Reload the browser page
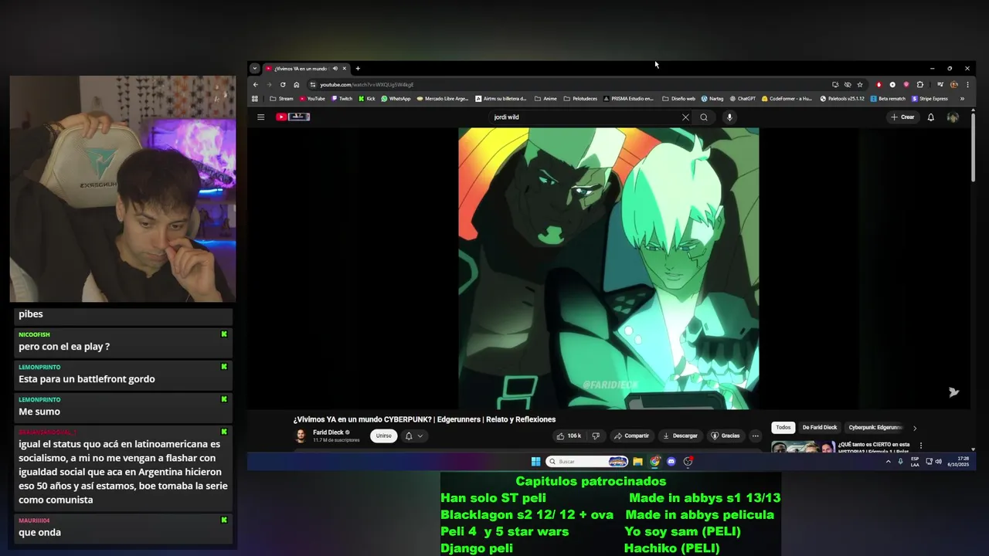Image resolution: width=989 pixels, height=556 pixels. coord(283,85)
